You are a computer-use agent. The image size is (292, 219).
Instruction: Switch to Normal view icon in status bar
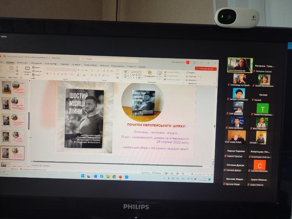click(x=166, y=174)
